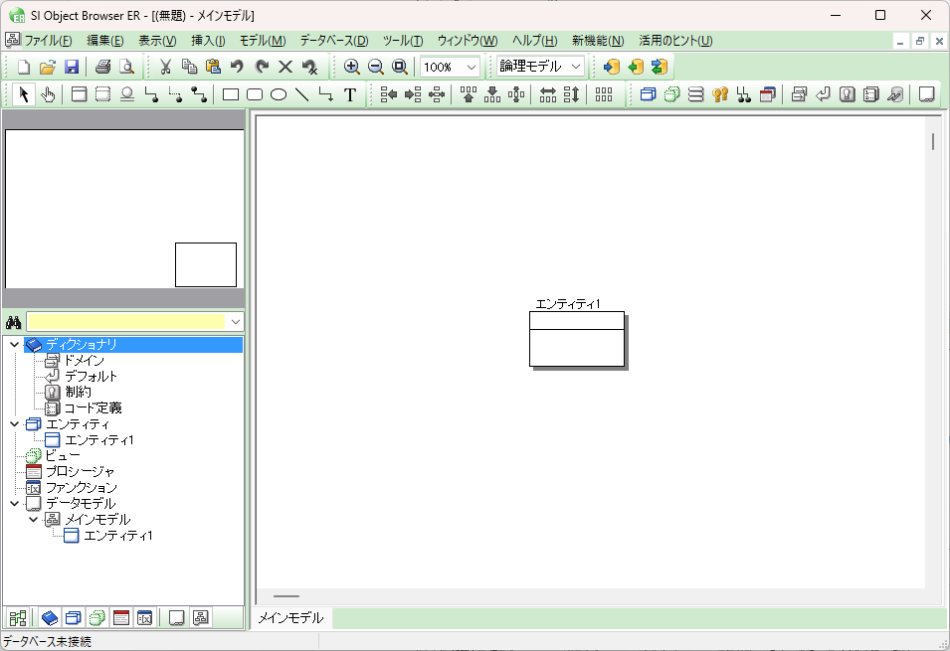Select the rounded rectangle shape tool
This screenshot has width=950, height=651.
[x=255, y=94]
